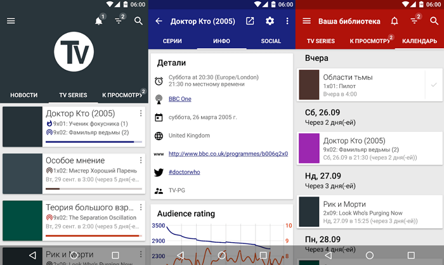Tap the open-externally icon in the blue toolbar
This screenshot has height=265, width=444.
click(250, 21)
